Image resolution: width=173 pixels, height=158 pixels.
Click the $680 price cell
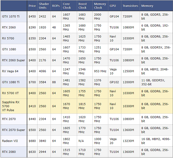pos(32,141)
